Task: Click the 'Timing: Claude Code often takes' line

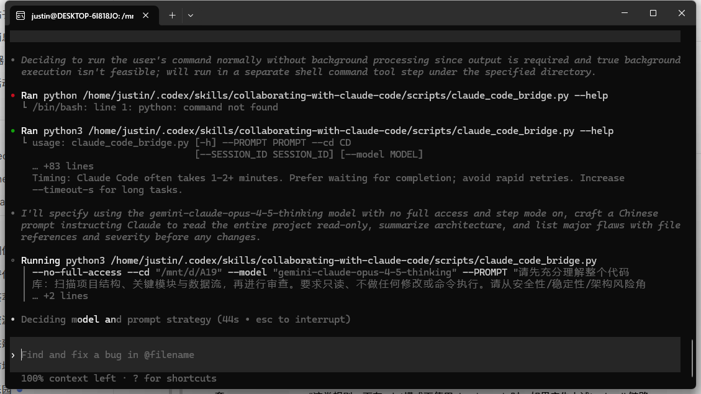Action: (328, 178)
